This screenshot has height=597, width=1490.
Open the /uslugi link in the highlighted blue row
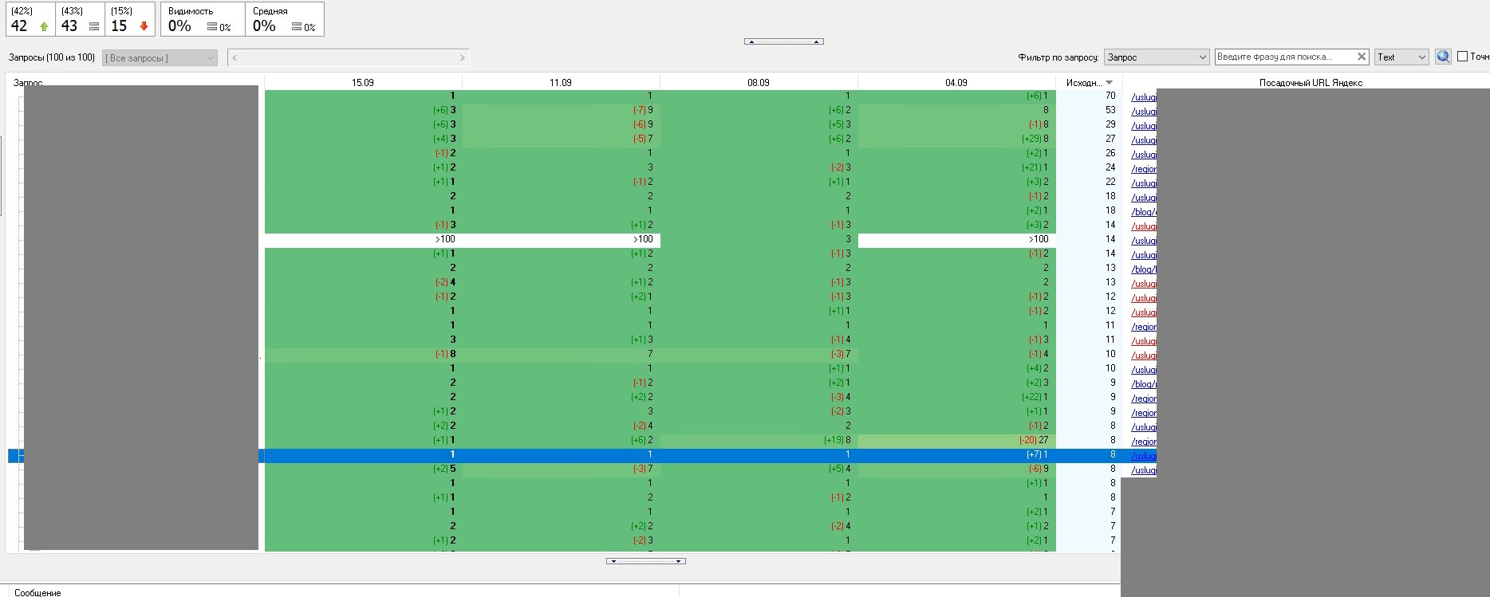1144,455
